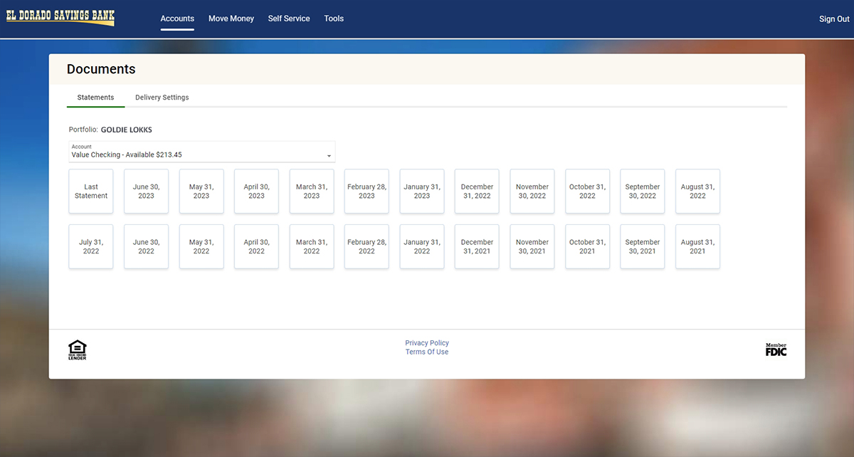Click the Member FDIC icon
The image size is (854, 457).
[x=775, y=348]
